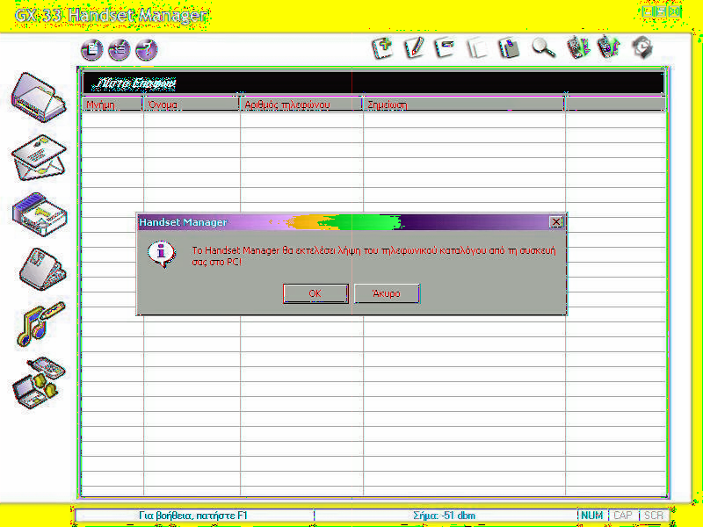Click Άκυρο to cancel the download
The image size is (703, 527).
tap(387, 293)
